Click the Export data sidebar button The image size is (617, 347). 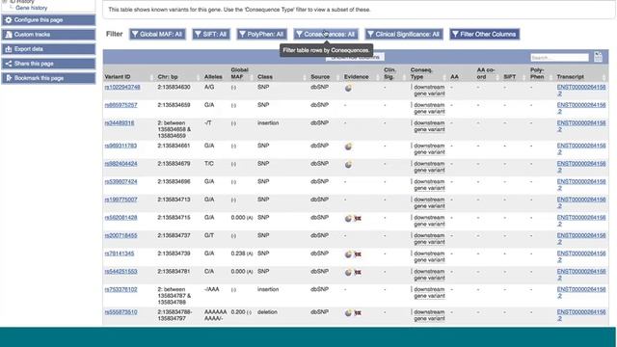coord(48,49)
